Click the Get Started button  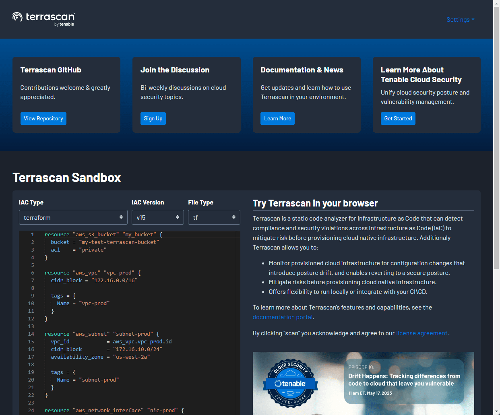[398, 118]
